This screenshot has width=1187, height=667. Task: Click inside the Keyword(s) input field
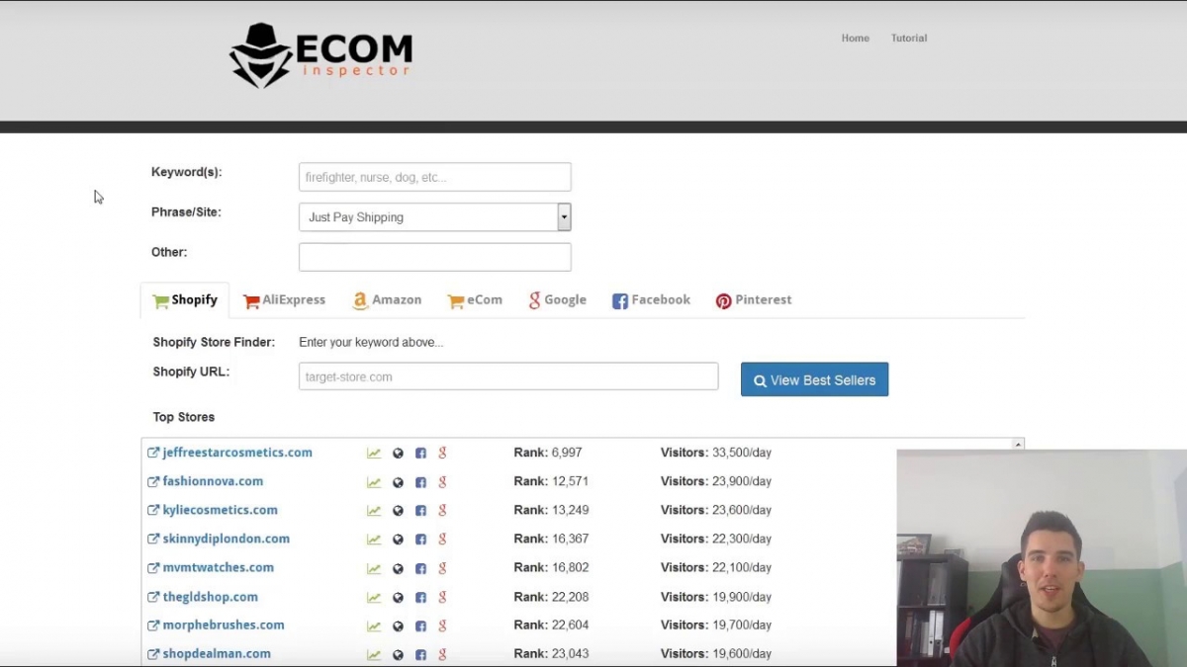pos(434,177)
